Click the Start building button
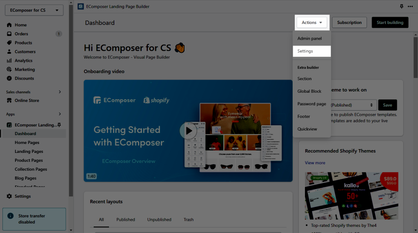The width and height of the screenshot is (418, 233). [390, 23]
